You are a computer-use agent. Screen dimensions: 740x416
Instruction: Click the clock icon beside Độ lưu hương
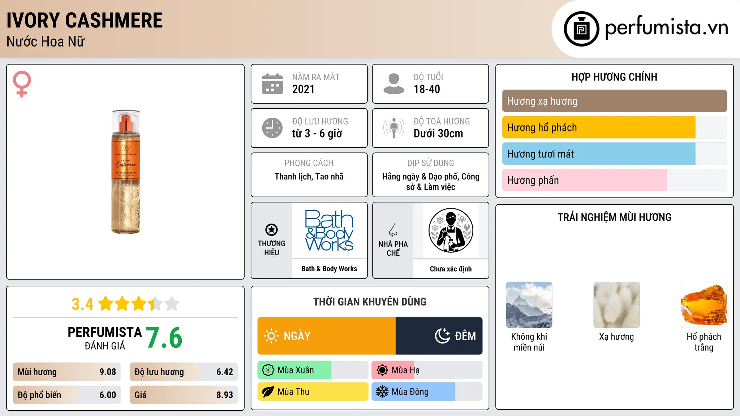pyautogui.click(x=272, y=128)
